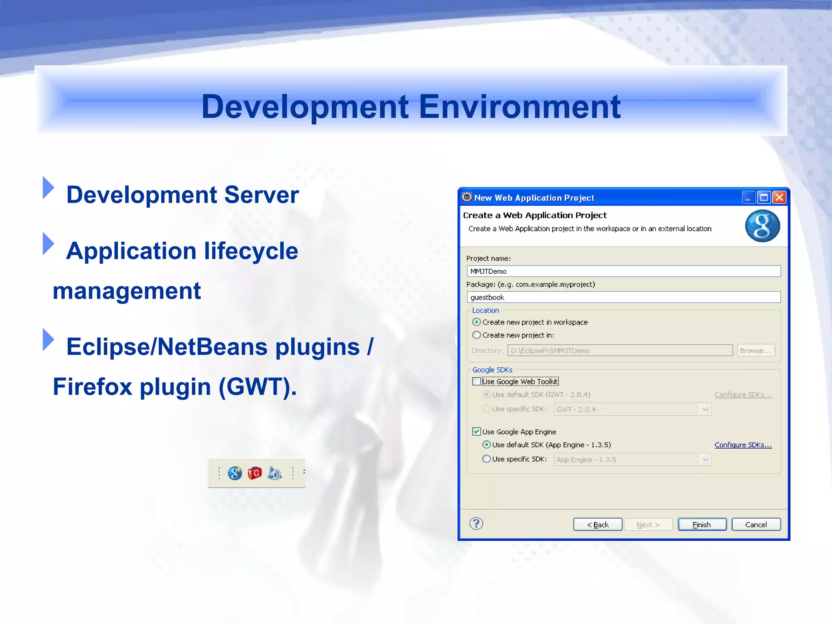Click the Google SDKs group label
This screenshot has height=624, width=832.
point(492,370)
